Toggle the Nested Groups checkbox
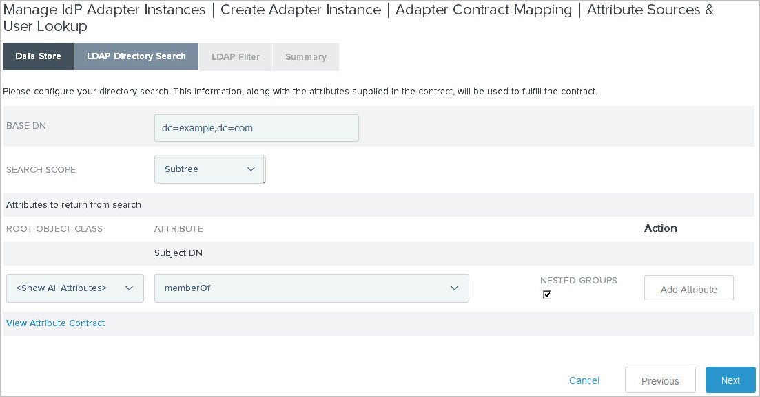760x397 pixels. [x=546, y=294]
